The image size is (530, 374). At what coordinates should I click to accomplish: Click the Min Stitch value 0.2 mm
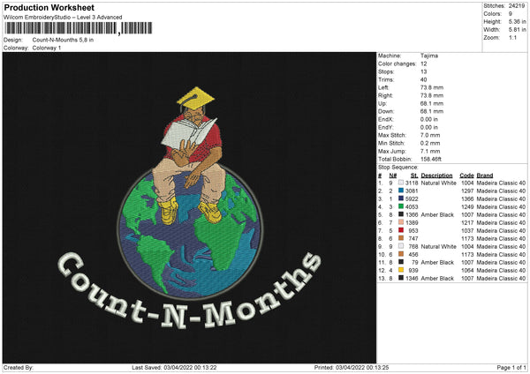(430, 143)
